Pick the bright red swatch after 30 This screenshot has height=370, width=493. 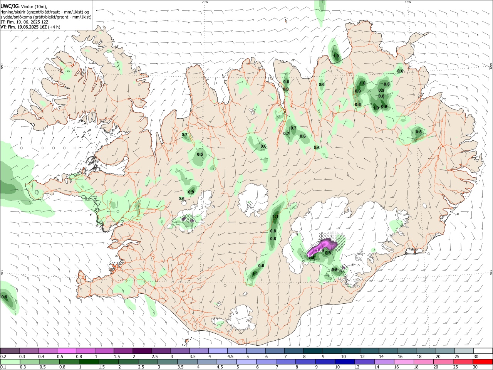482,362
